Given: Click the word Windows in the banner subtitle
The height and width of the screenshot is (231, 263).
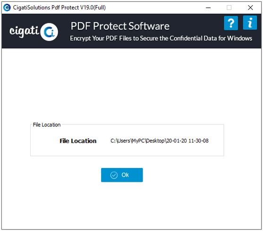Looking at the screenshot, I should click(240, 38).
